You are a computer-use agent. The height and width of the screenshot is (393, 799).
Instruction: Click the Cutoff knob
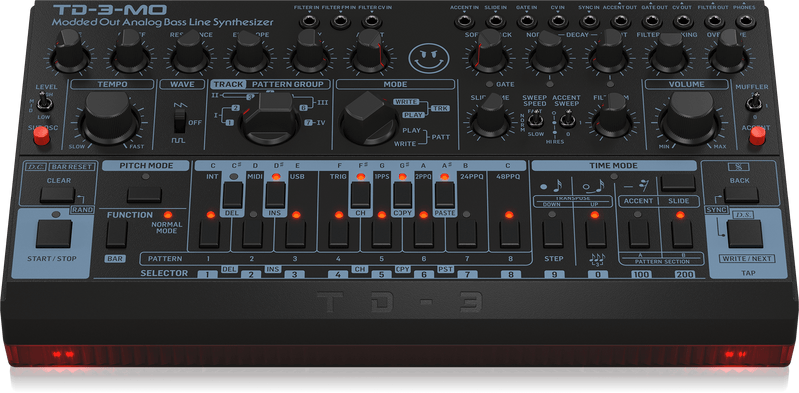tap(130, 52)
